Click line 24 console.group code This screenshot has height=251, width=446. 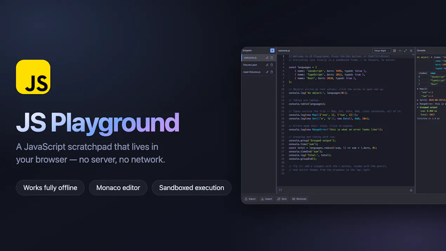[x=312, y=140]
